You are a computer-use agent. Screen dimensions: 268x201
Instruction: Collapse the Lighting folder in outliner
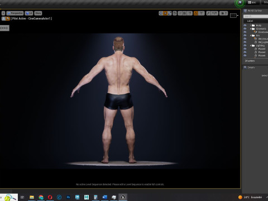pyautogui.click(x=251, y=46)
